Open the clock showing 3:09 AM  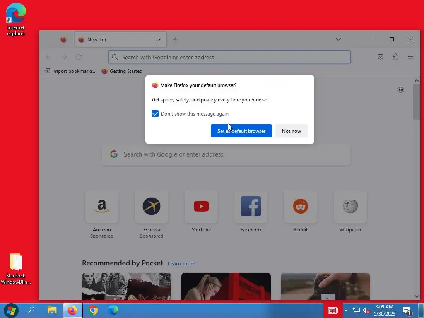click(384, 311)
